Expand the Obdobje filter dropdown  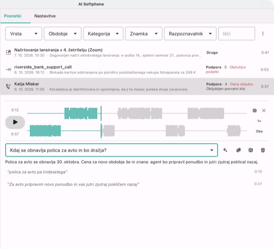[x=63, y=33]
